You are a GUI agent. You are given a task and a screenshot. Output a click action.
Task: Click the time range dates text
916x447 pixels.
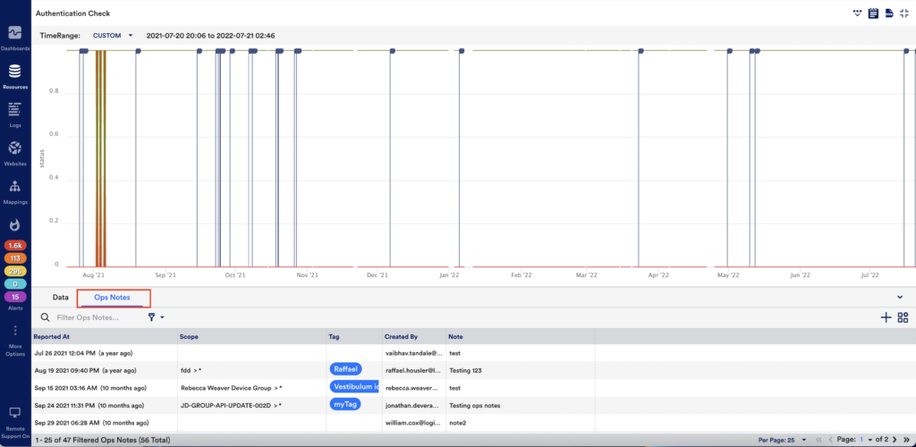coord(210,36)
